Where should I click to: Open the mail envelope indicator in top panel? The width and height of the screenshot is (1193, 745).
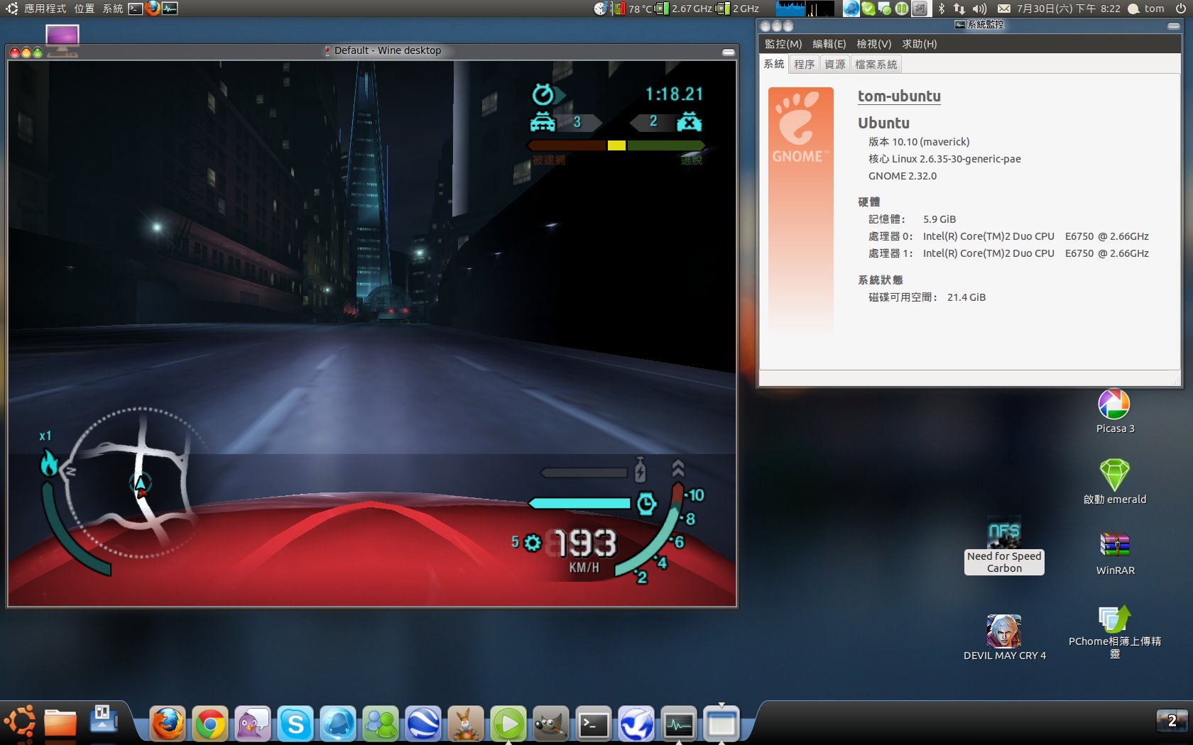click(1004, 9)
